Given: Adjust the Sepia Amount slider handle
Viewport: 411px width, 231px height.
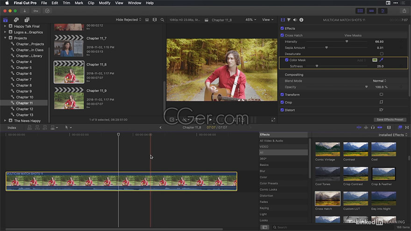Looking at the screenshot, I should pyautogui.click(x=326, y=48).
